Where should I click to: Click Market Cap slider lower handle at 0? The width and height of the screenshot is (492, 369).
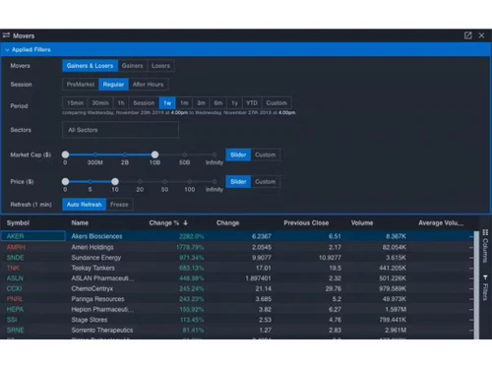[65, 154]
